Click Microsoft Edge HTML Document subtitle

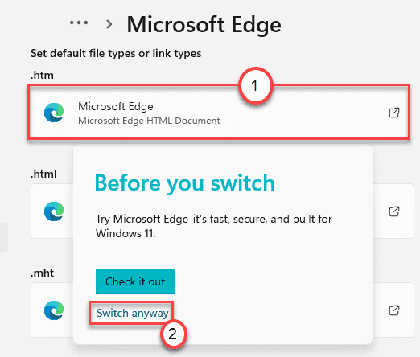click(149, 121)
